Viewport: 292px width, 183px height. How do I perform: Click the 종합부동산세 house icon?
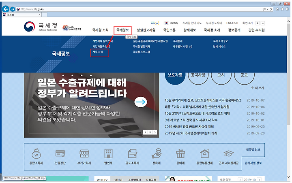204,153
